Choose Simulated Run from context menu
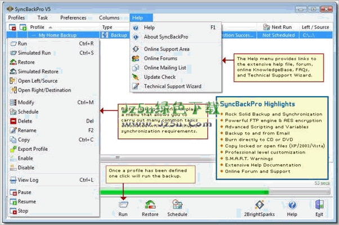This screenshot has height=225, width=339. click(53, 53)
